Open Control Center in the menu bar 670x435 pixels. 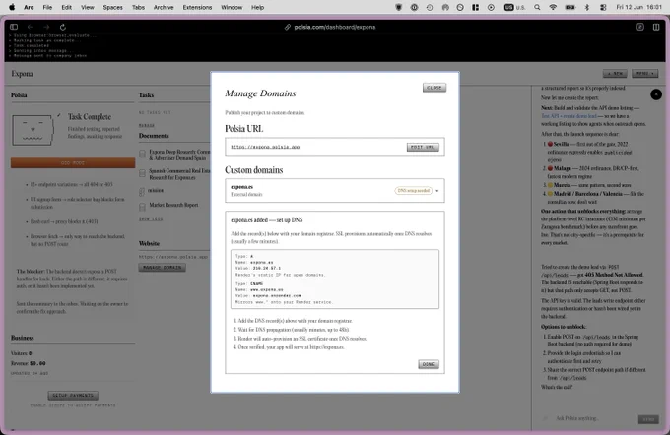pos(603,7)
